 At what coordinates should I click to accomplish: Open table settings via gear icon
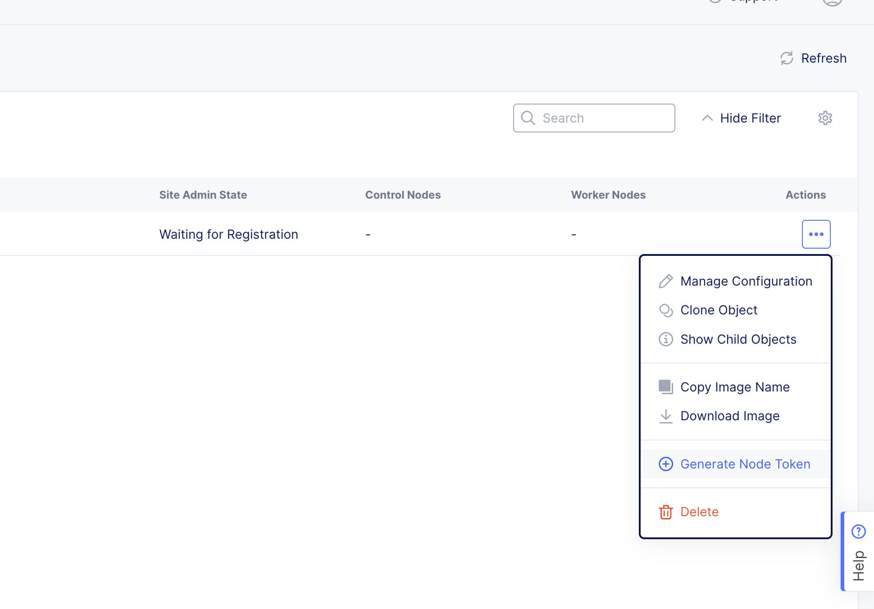825,118
